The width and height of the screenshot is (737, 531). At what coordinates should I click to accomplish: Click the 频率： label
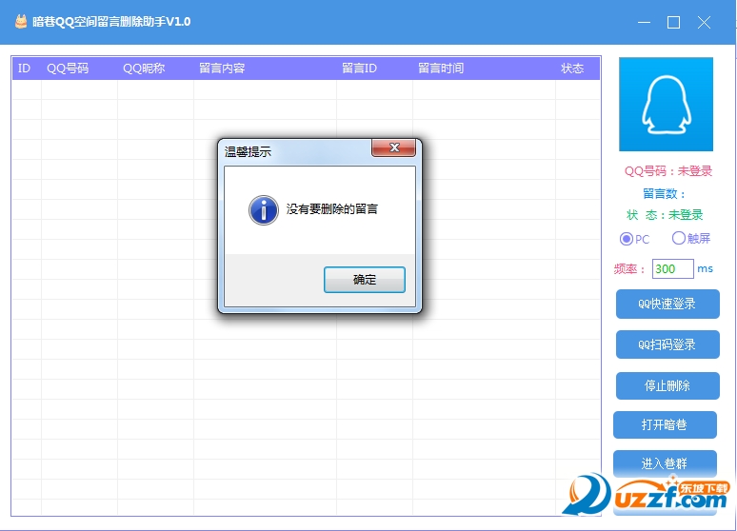pos(628,269)
